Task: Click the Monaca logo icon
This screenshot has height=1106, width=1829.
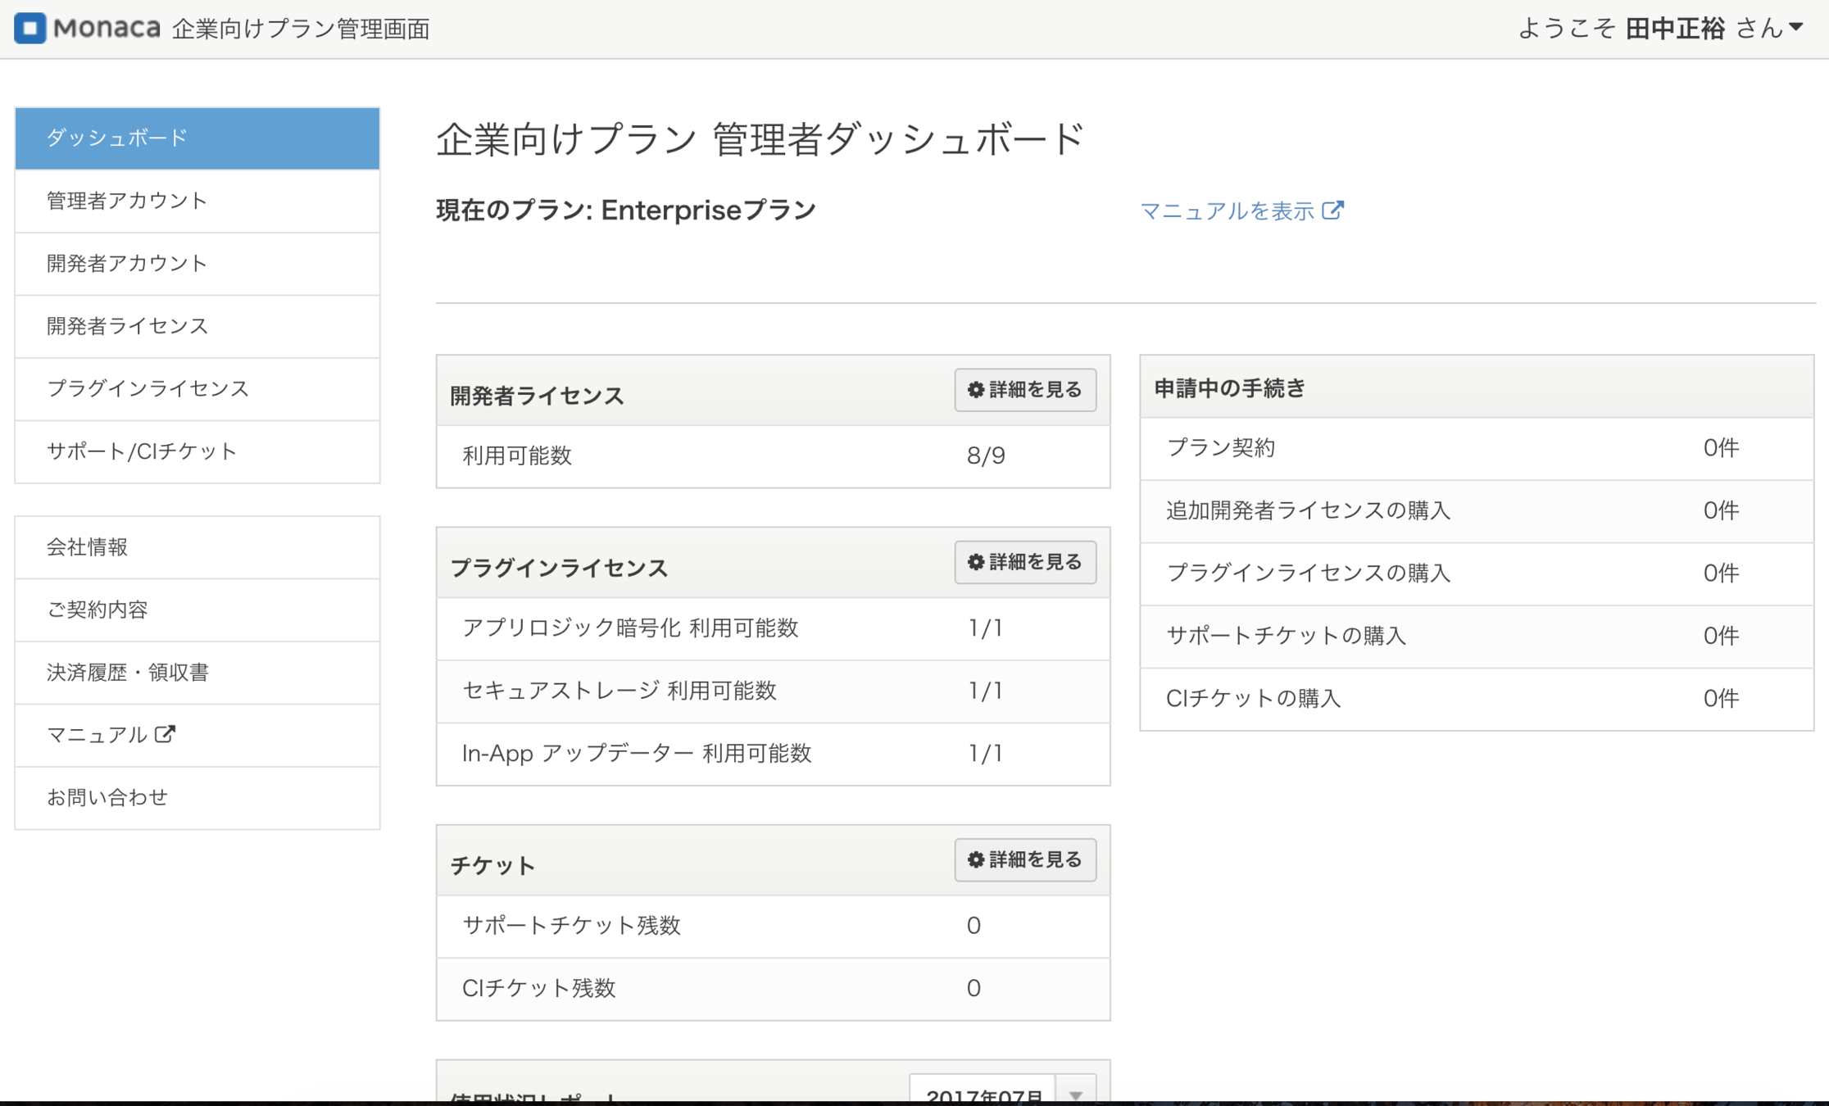Action: 30,28
